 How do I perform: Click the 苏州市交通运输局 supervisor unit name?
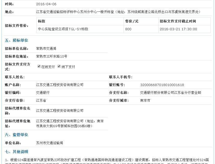[x=49, y=143]
